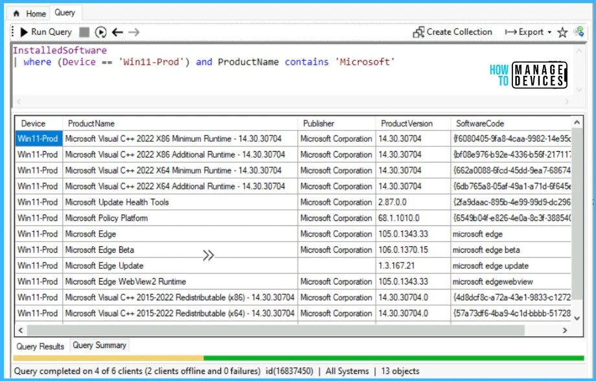Select 'Microsoft Visual C++ 2022 X64 Additional Runtime' cell
Image resolution: width=596 pixels, height=381 pixels.
coord(180,187)
